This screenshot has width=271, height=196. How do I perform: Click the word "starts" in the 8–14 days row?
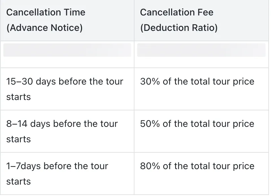18,139
